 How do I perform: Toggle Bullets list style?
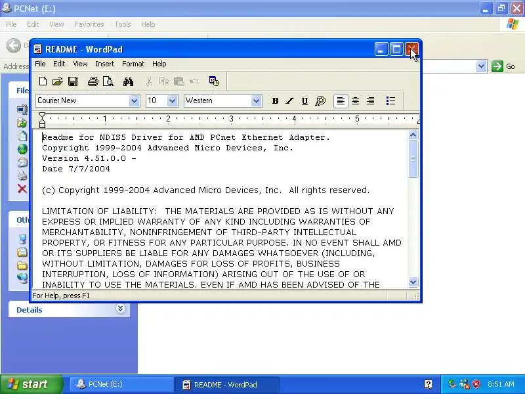(390, 101)
